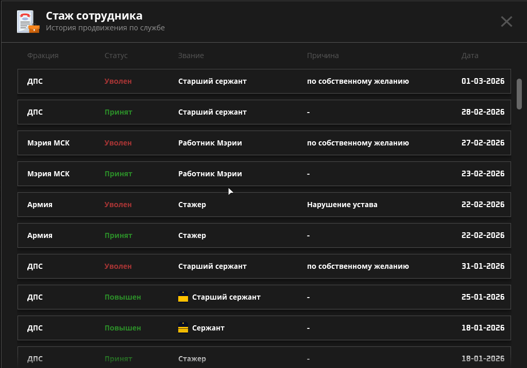Click the date 23-02-2026 in the Мэрия МСК row
The width and height of the screenshot is (527, 368).
coord(483,174)
